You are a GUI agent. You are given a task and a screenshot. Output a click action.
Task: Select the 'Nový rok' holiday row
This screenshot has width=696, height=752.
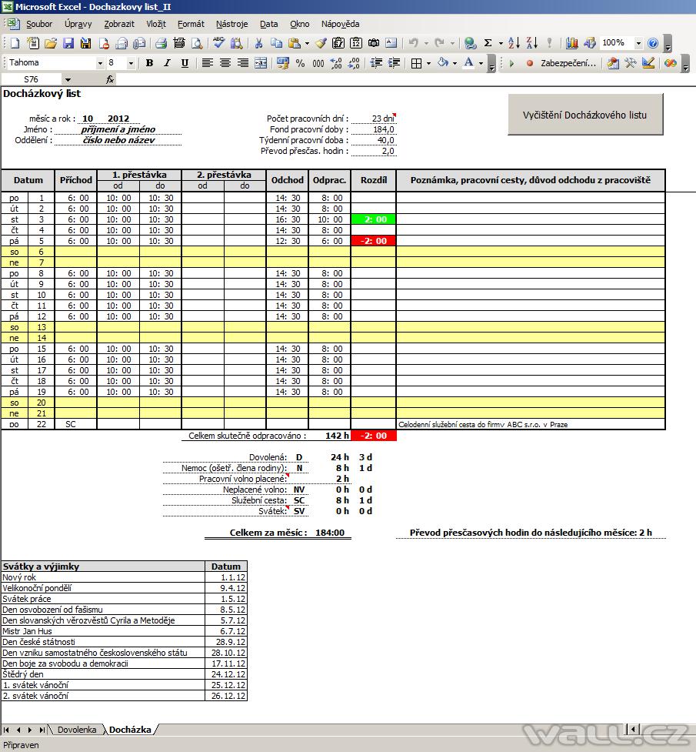(124, 577)
